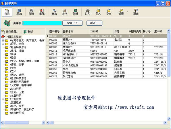The height and width of the screenshot is (129, 171).
Task: Click the folder icon for E军事
Action: point(7,54)
